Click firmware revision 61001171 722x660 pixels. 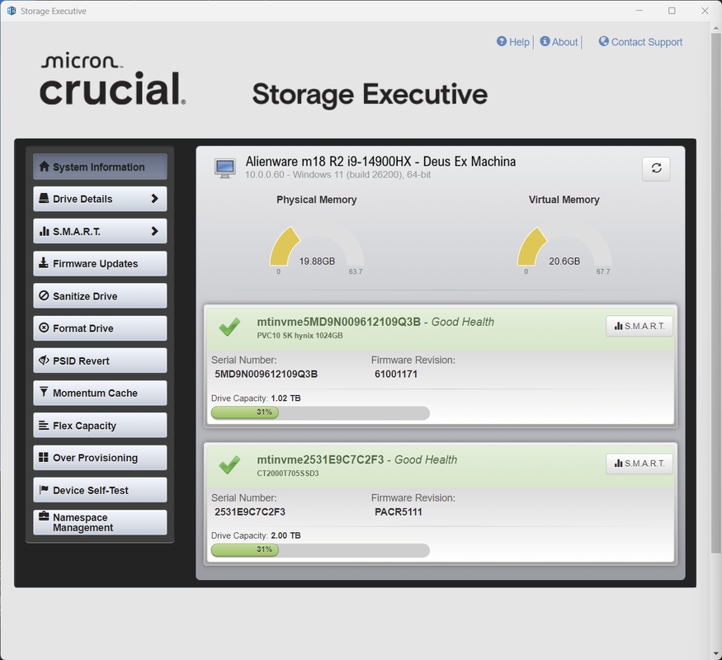click(396, 374)
